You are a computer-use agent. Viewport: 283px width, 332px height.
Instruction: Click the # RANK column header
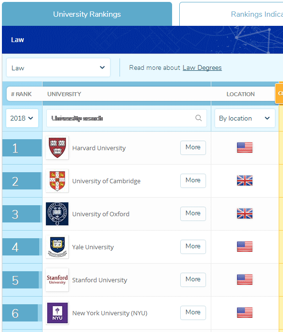pyautogui.click(x=21, y=94)
